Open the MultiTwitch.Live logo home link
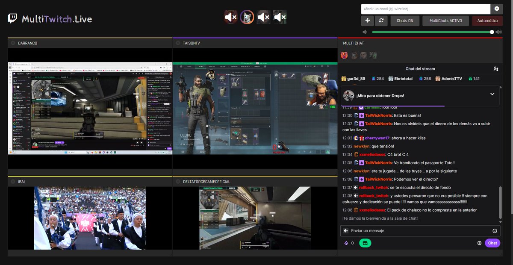The height and width of the screenshot is (265, 513). click(50, 19)
